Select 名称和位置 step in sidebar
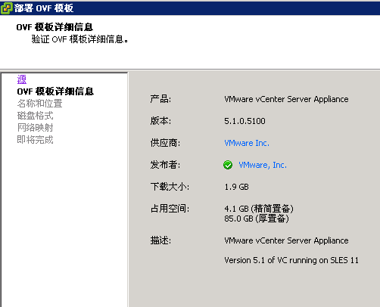The image size is (380, 307). [x=39, y=104]
